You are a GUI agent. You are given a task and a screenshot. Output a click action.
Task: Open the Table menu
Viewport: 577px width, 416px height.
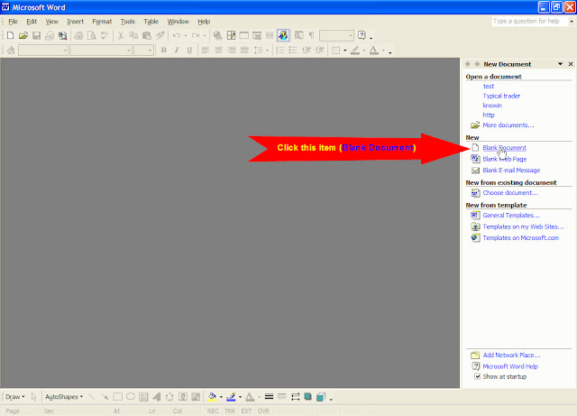click(x=151, y=22)
